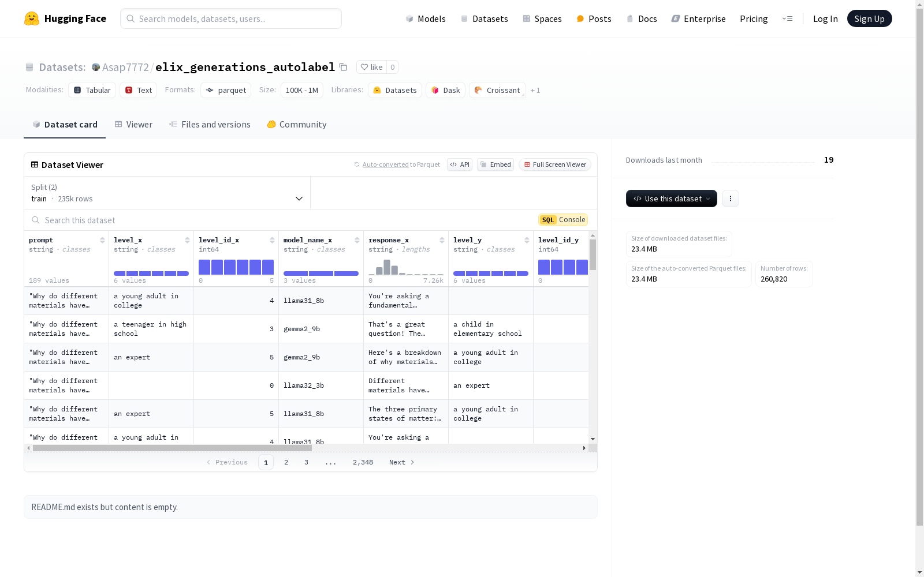Click the cell "llama32_3b"
The width and height of the screenshot is (924, 577).
321,385
